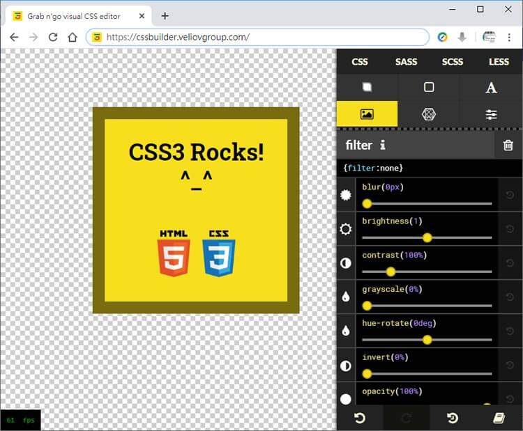Switch to the CSS output tab
The height and width of the screenshot is (431, 523).
pos(360,61)
